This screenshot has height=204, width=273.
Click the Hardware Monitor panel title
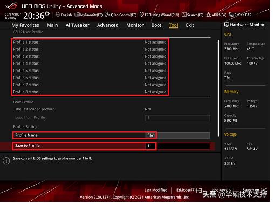pos(247,25)
